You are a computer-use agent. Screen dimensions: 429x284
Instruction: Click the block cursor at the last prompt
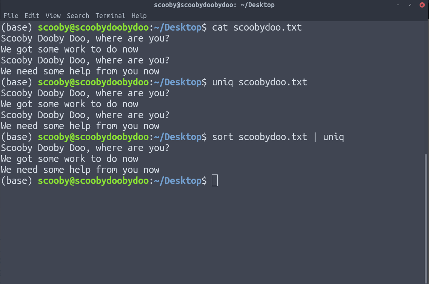(x=215, y=181)
